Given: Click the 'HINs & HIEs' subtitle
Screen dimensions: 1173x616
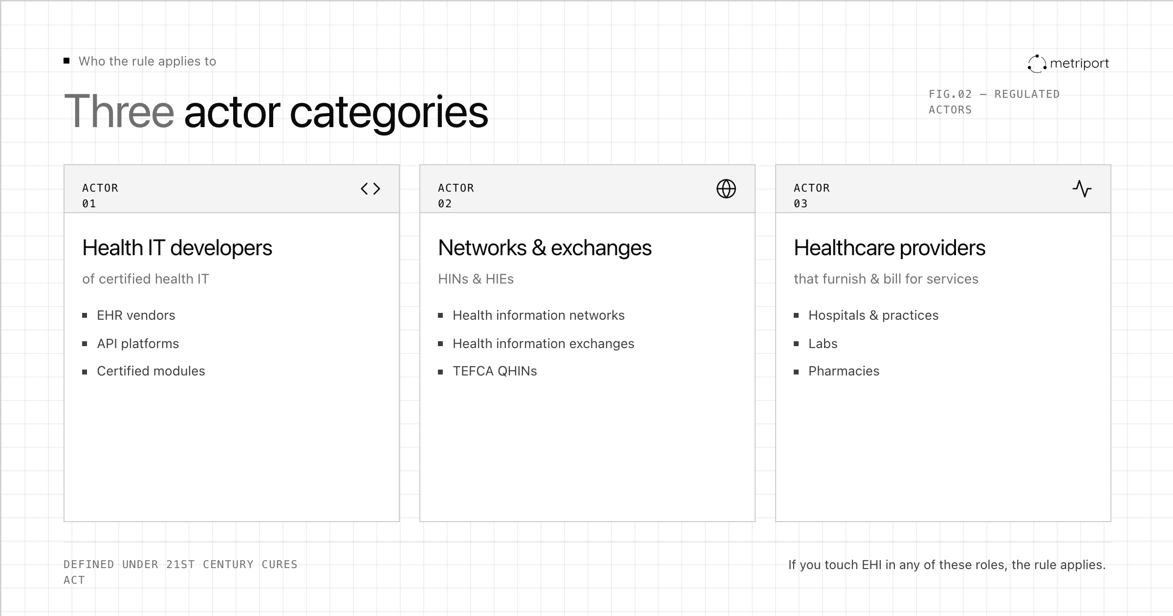Looking at the screenshot, I should [x=476, y=279].
